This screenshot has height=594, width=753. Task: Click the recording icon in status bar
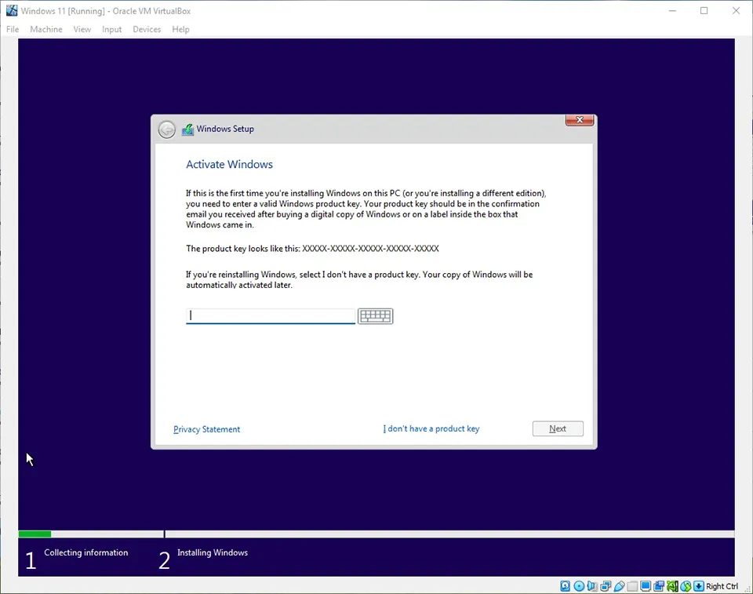pos(659,586)
